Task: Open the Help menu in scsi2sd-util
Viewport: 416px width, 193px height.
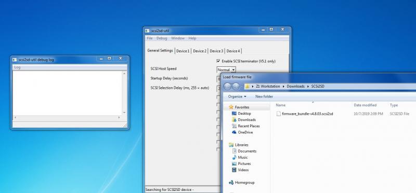Action: tap(192, 38)
